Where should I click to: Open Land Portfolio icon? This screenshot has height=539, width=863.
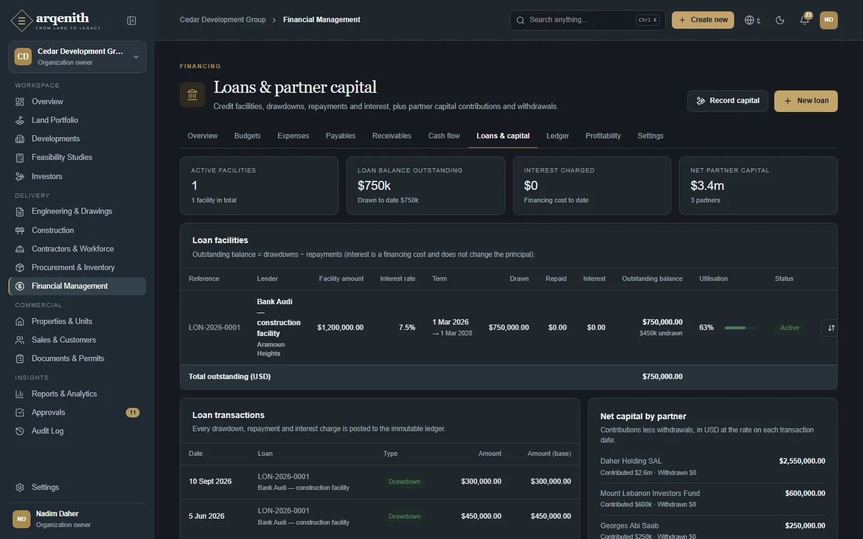coord(20,120)
